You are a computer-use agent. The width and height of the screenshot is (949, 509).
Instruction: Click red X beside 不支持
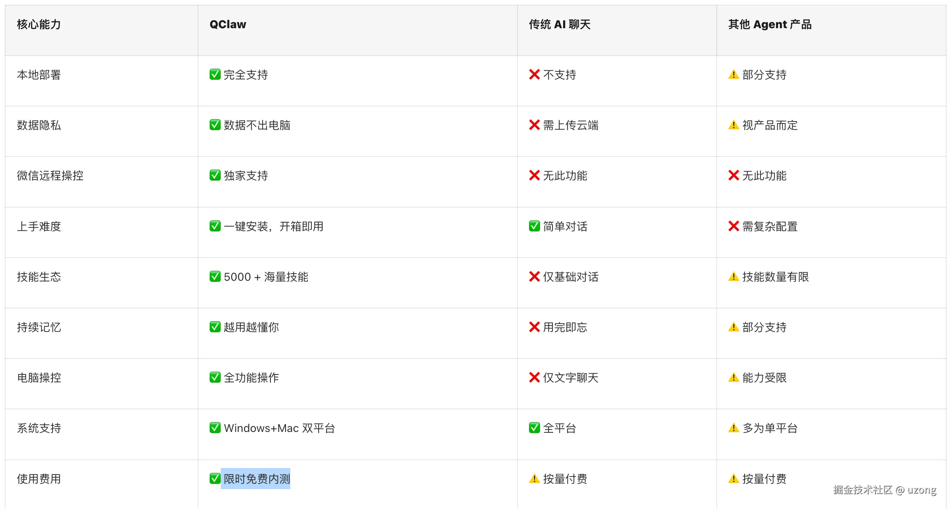[x=534, y=75]
